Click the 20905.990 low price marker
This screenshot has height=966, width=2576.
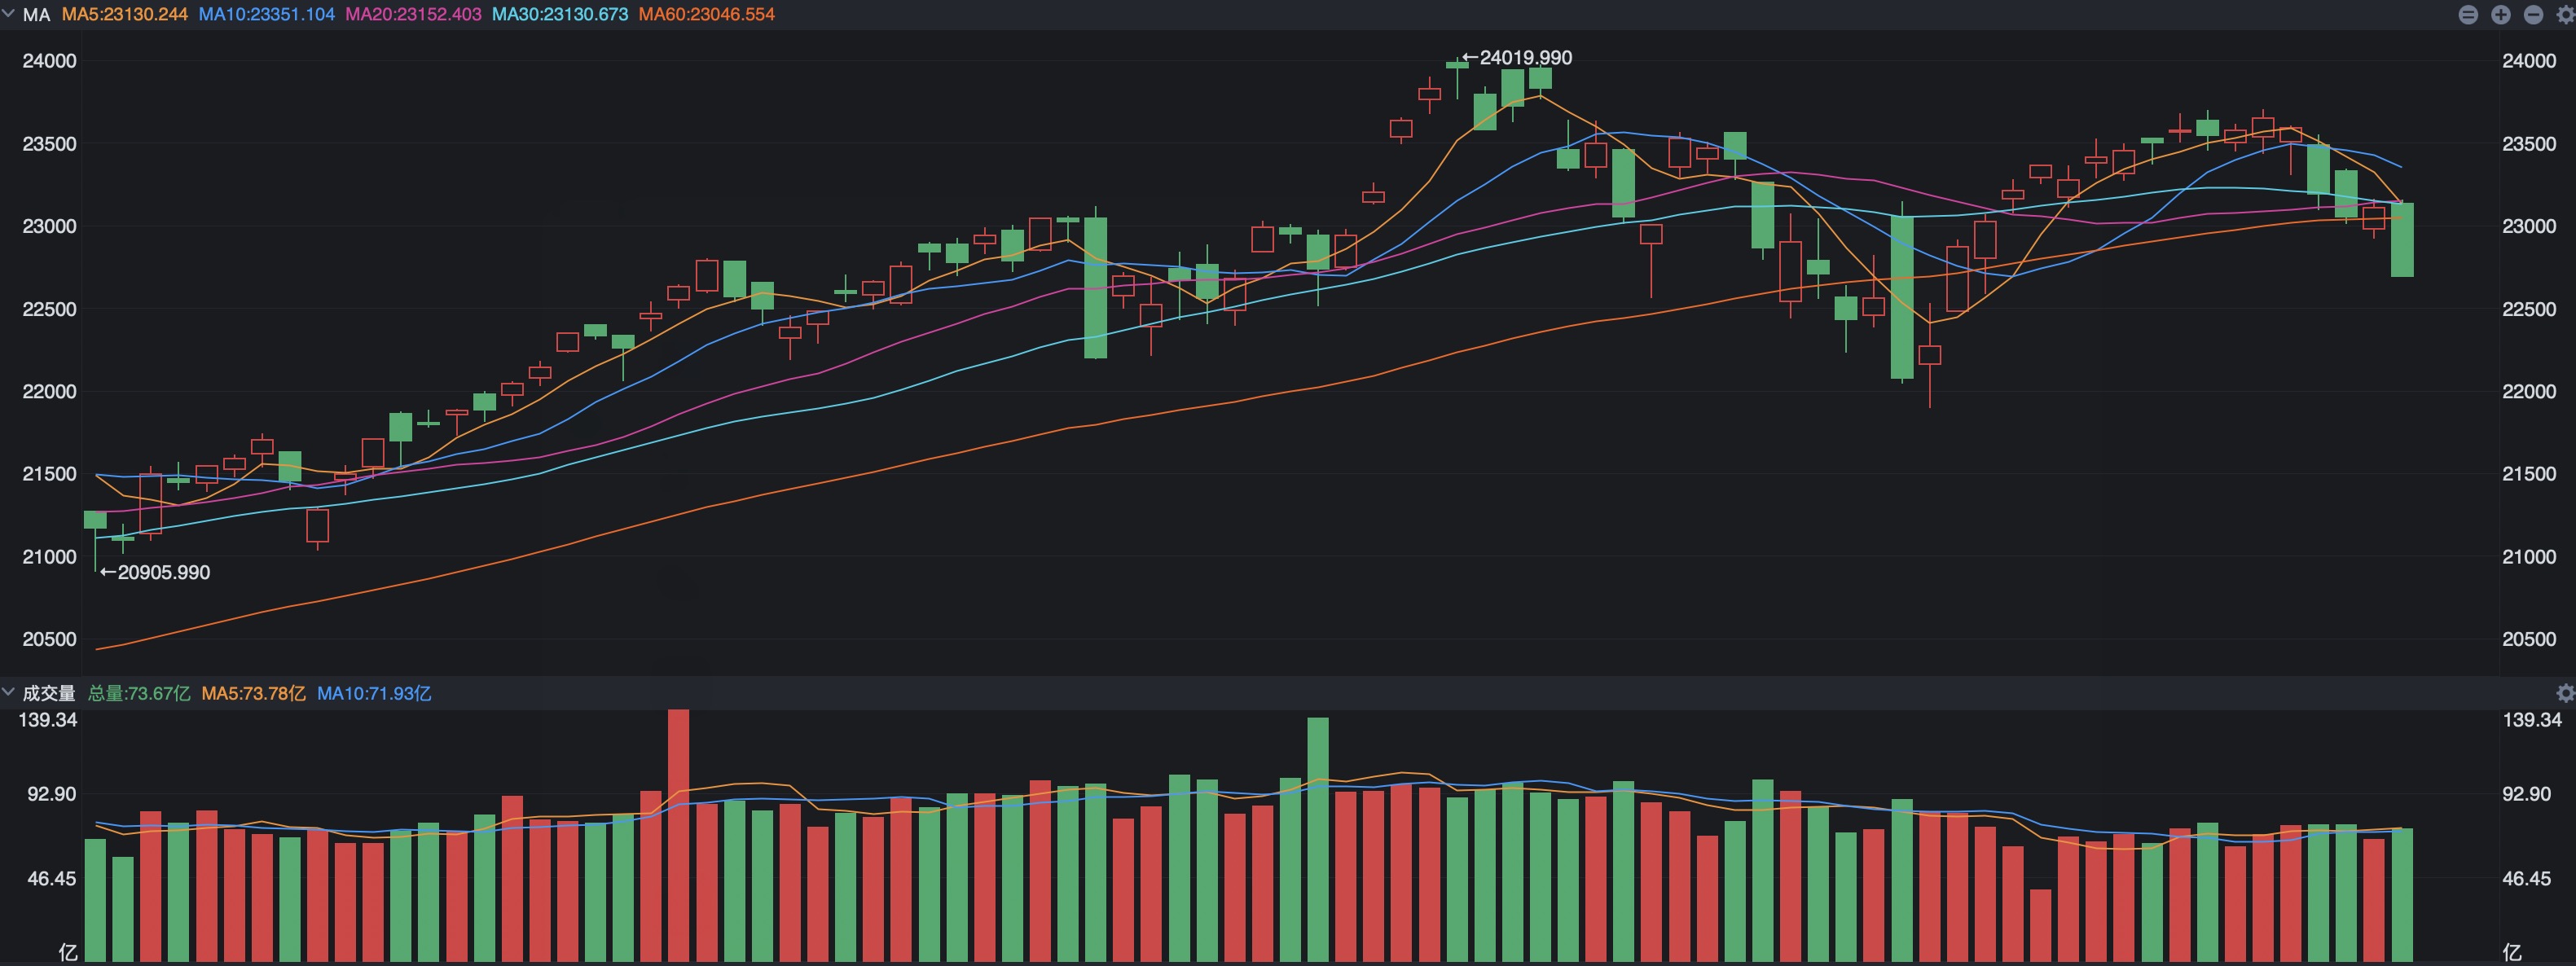[x=163, y=572]
